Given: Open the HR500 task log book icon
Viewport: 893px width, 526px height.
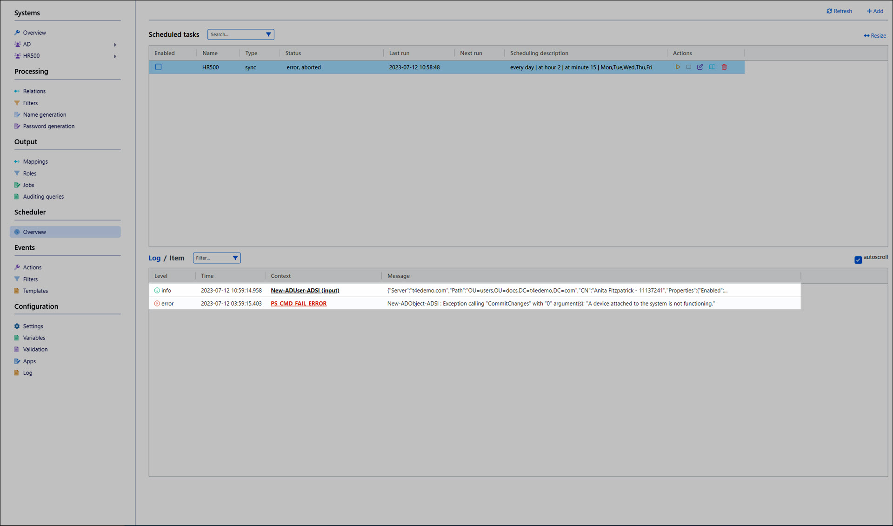Looking at the screenshot, I should 712,67.
